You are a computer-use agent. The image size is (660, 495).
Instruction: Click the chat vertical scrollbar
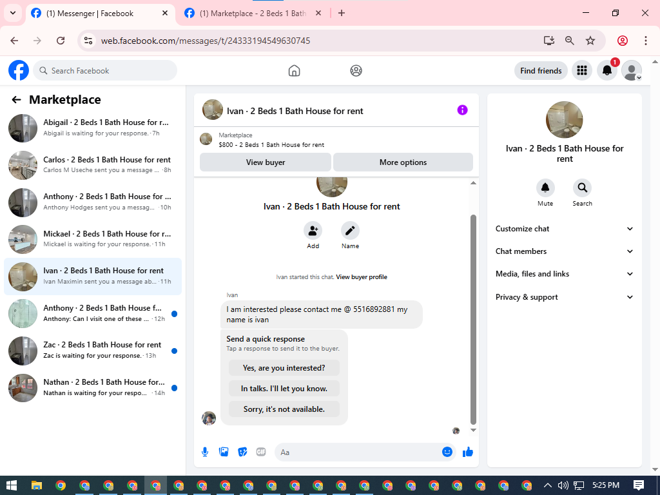pyautogui.click(x=473, y=319)
